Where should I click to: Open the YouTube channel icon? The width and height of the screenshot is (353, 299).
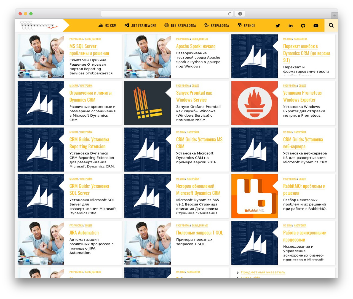coord(316,26)
